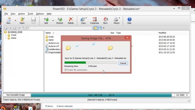Screen dimensions: 195x110
Task: Toggle Enable file optimization checkbox
Action: (x=66, y=70)
